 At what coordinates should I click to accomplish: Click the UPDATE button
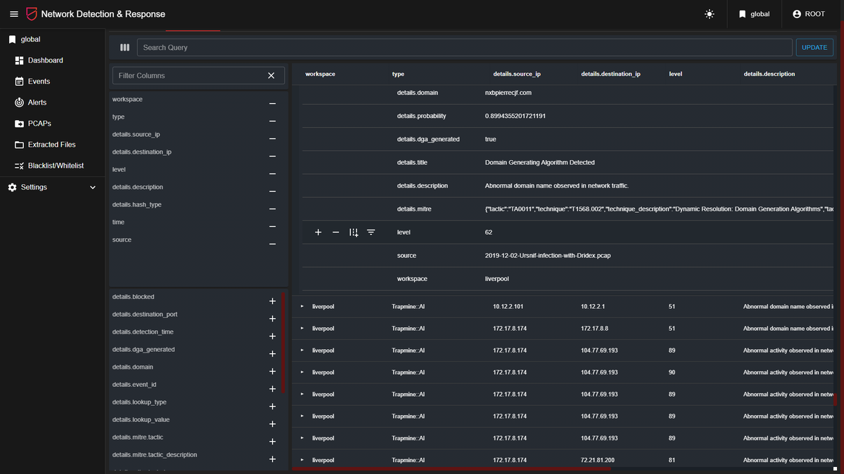(814, 48)
